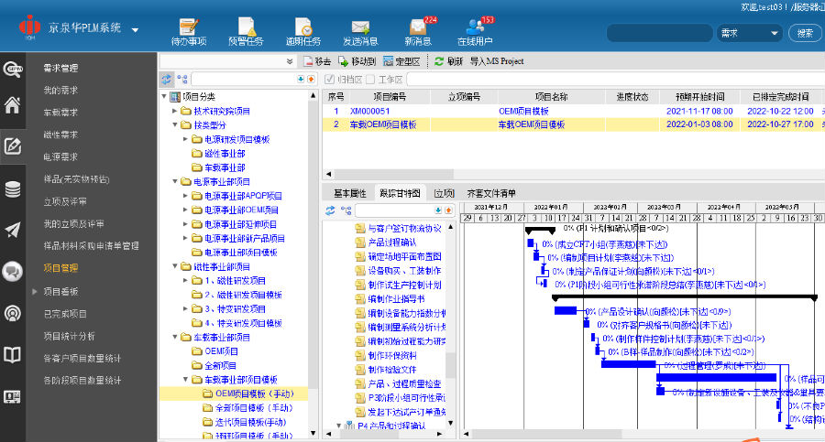
Task: Switch to the 齐套文件清单 tab
Action: click(x=491, y=193)
